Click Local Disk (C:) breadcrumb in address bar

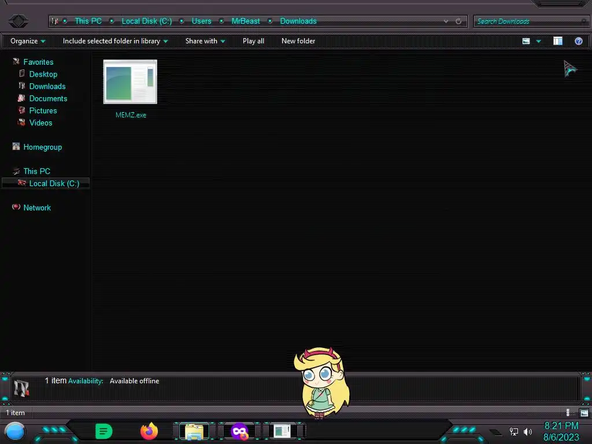(146, 21)
